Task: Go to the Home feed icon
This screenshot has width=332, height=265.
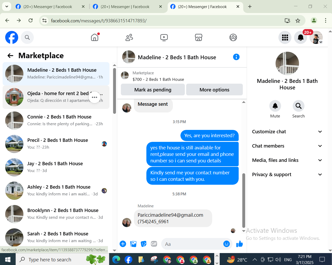Action: [x=95, y=37]
